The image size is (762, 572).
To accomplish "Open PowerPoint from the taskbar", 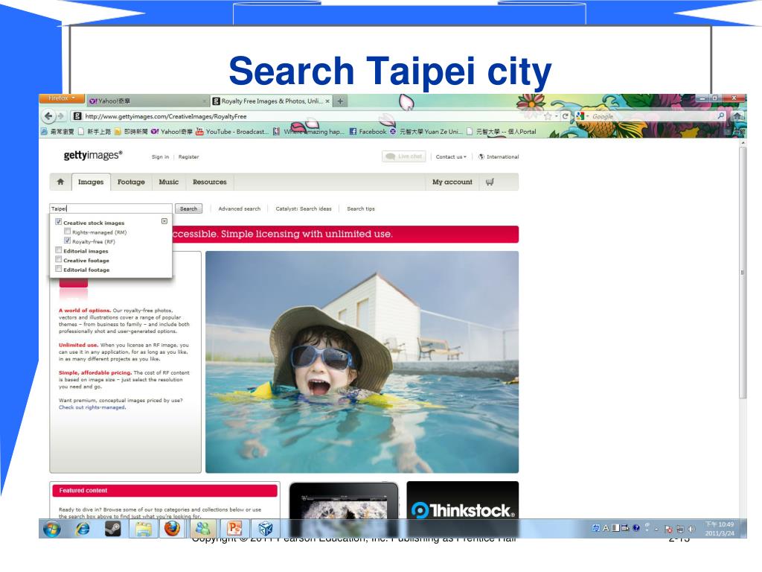I will [234, 529].
